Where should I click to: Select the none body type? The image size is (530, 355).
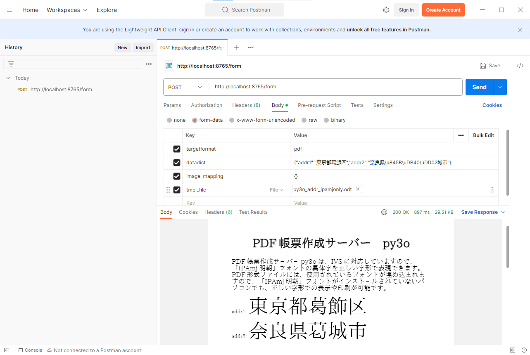point(169,120)
